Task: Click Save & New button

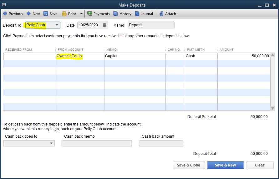Action: click(x=226, y=165)
